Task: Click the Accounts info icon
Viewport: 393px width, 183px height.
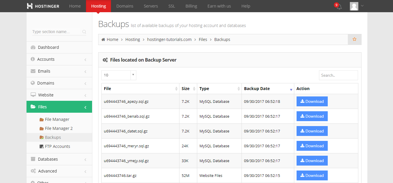Action: coord(33,59)
